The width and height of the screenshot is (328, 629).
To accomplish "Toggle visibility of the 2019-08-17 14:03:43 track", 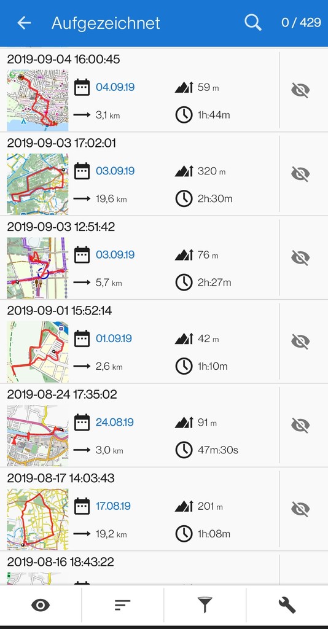I will click(x=300, y=509).
